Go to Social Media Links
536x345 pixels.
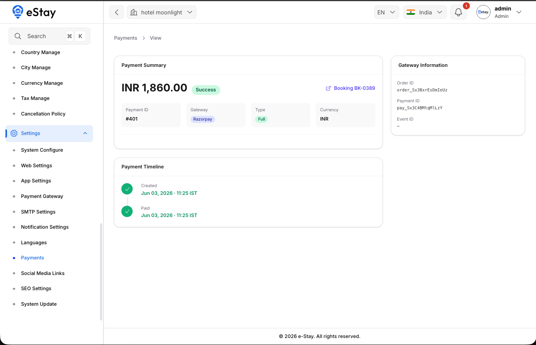coord(43,273)
